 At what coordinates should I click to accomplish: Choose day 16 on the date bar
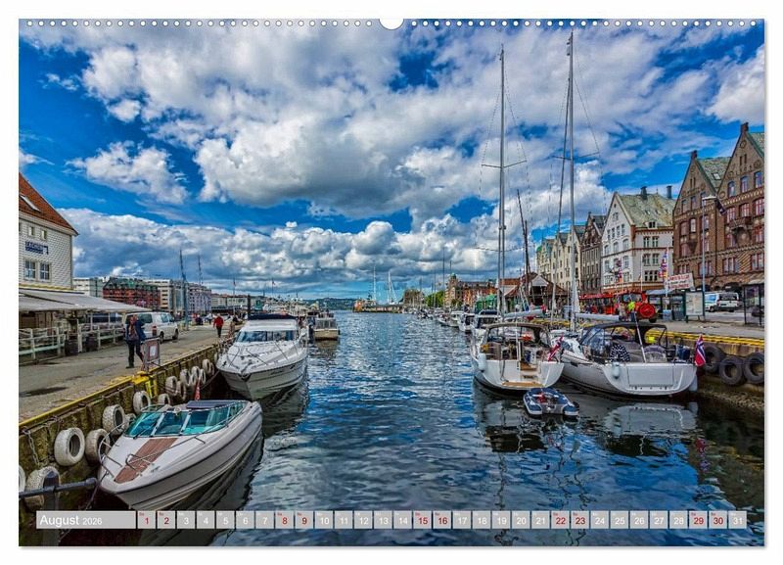click(441, 520)
